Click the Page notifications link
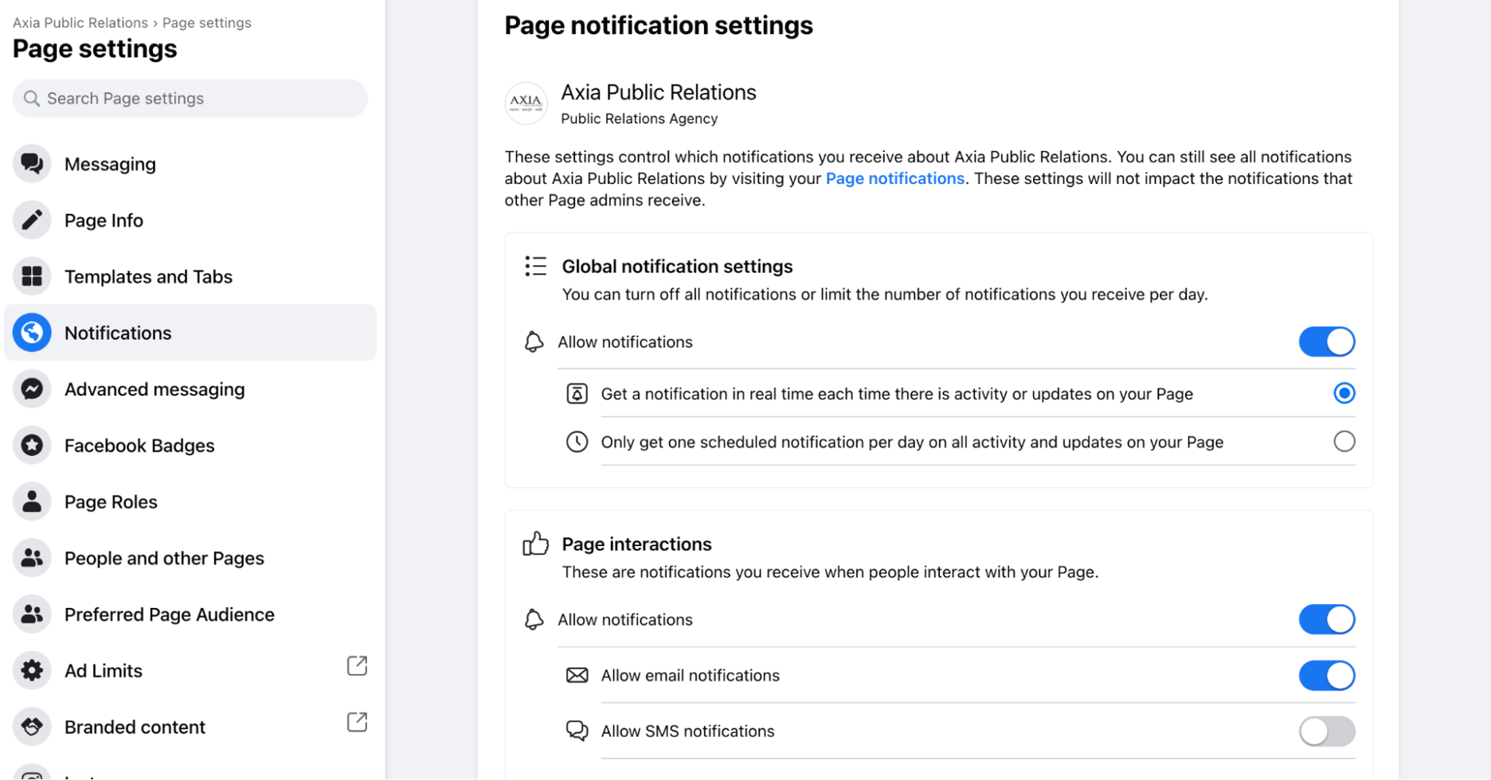This screenshot has width=1491, height=780. [x=894, y=178]
